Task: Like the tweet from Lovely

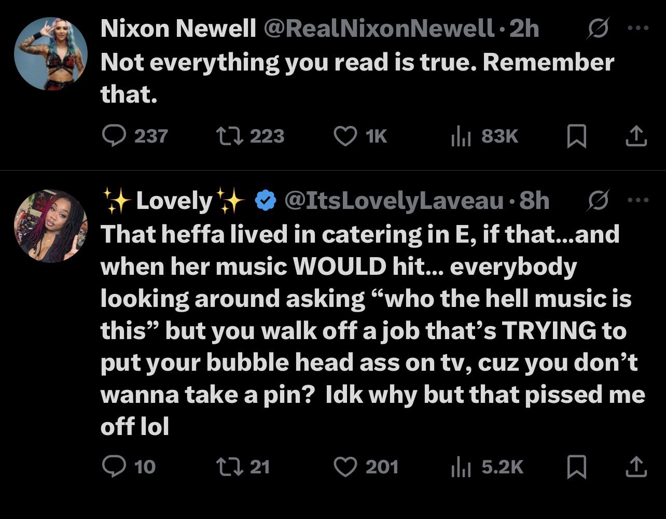Action: (x=345, y=467)
